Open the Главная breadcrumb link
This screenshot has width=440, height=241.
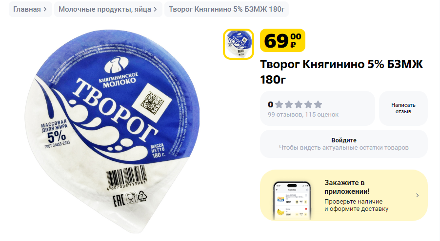[30, 9]
